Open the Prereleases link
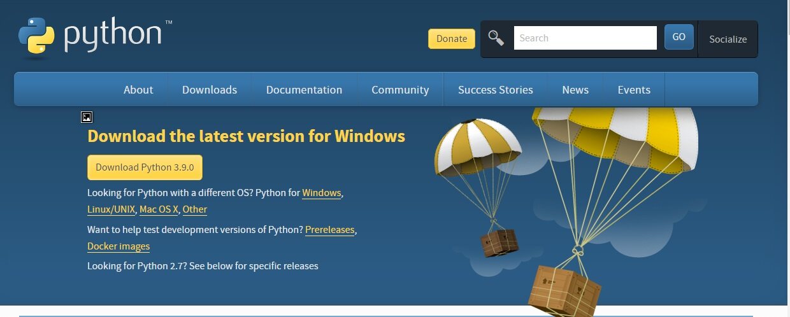Viewport: 790px width, 317px height. [330, 229]
